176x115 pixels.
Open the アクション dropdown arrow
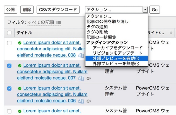[145, 10]
